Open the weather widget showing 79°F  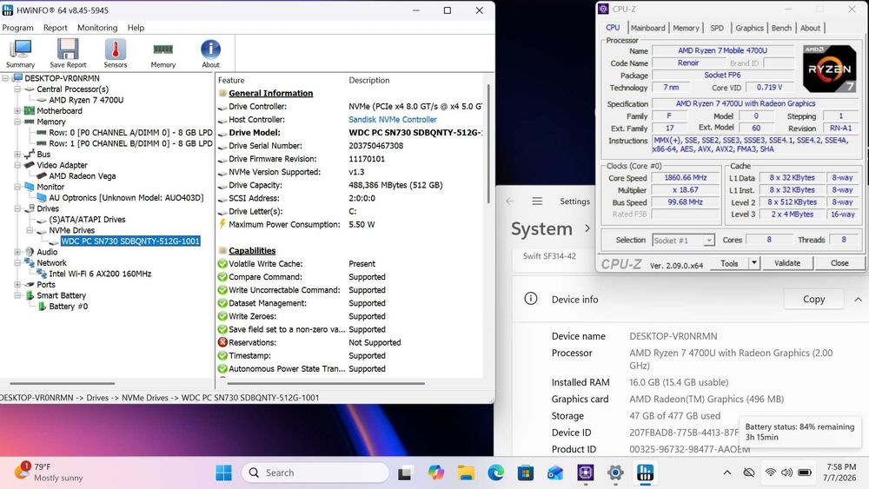50,472
